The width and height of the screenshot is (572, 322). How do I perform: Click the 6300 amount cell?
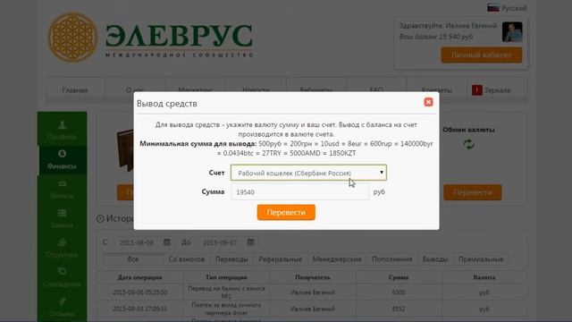399,292
